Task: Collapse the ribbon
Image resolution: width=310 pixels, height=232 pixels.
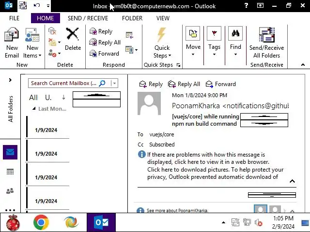Action: click(x=303, y=65)
